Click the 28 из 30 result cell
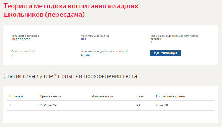Image resolution: width=222 pixels, height=127 pixels. point(162,105)
